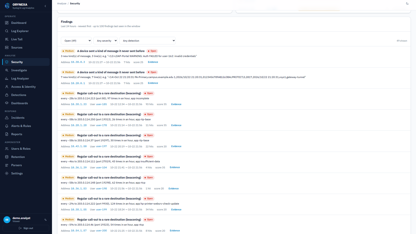416x234 pixels.
Task: Navigate to Access & Identity
Action: pos(26,87)
